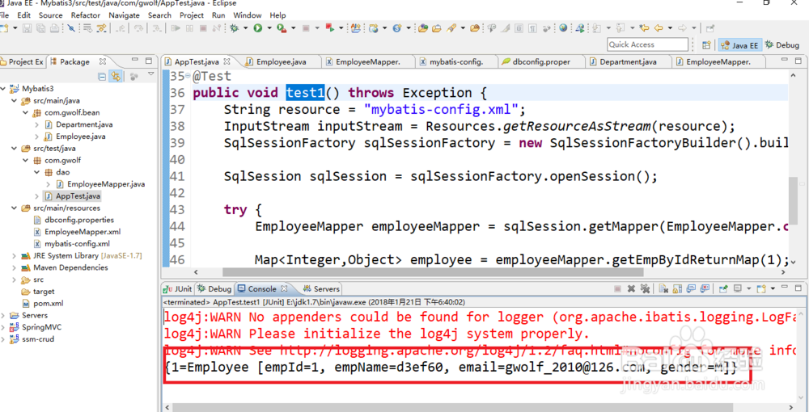Run the program with the green Run button

[257, 27]
